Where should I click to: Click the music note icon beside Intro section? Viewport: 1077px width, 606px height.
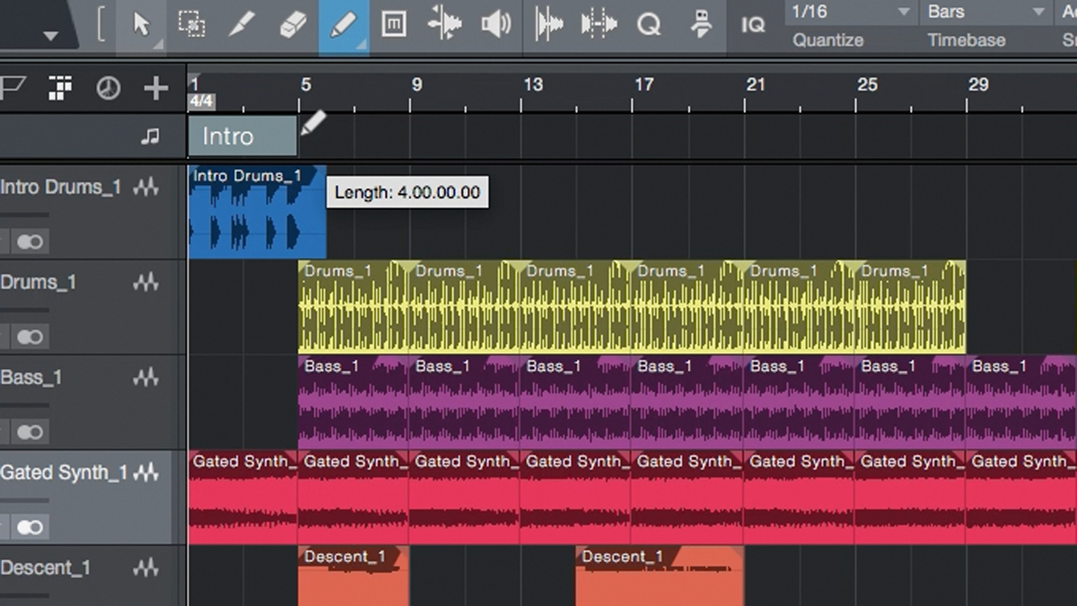click(x=150, y=136)
